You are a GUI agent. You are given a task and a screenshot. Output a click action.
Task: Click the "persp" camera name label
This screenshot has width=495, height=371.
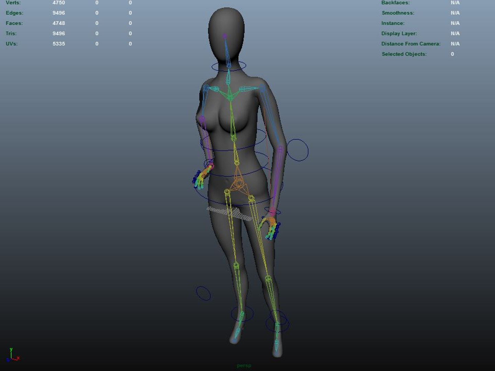[244, 366]
